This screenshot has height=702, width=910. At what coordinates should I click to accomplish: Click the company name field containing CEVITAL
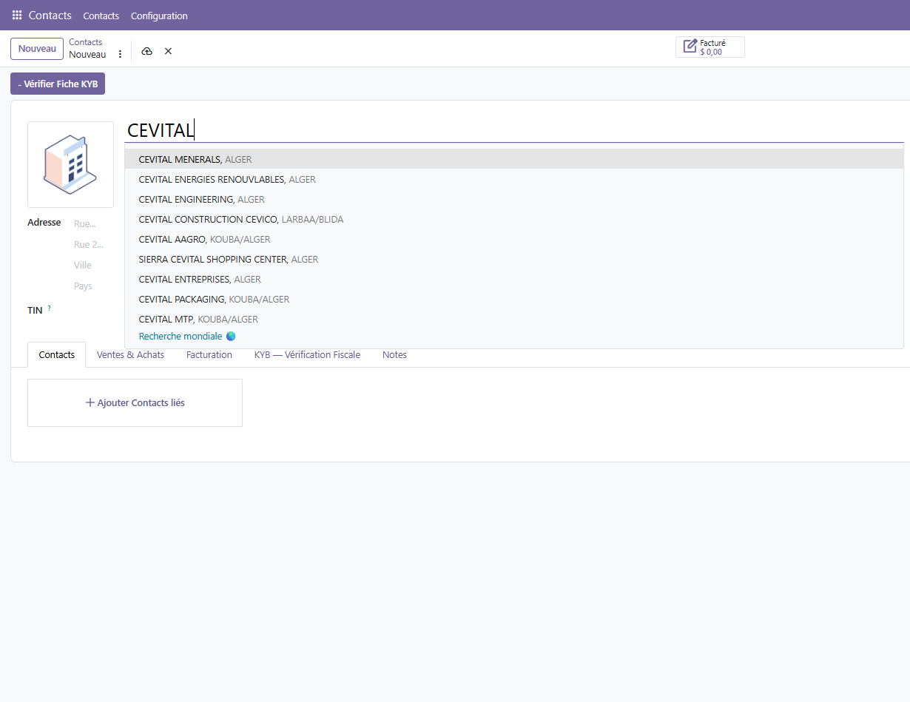click(x=514, y=130)
